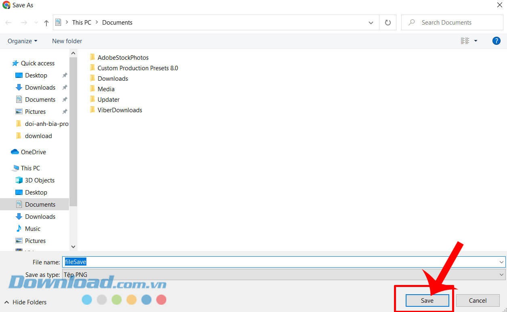Click New folder in the toolbar
507x312 pixels.
[67, 41]
